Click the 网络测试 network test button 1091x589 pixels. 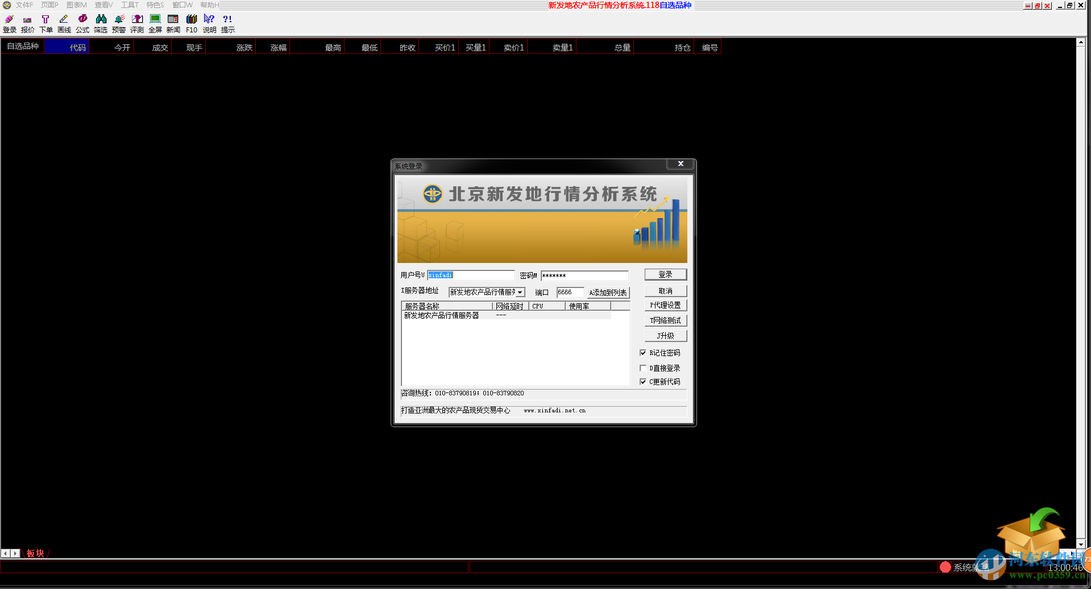(665, 320)
